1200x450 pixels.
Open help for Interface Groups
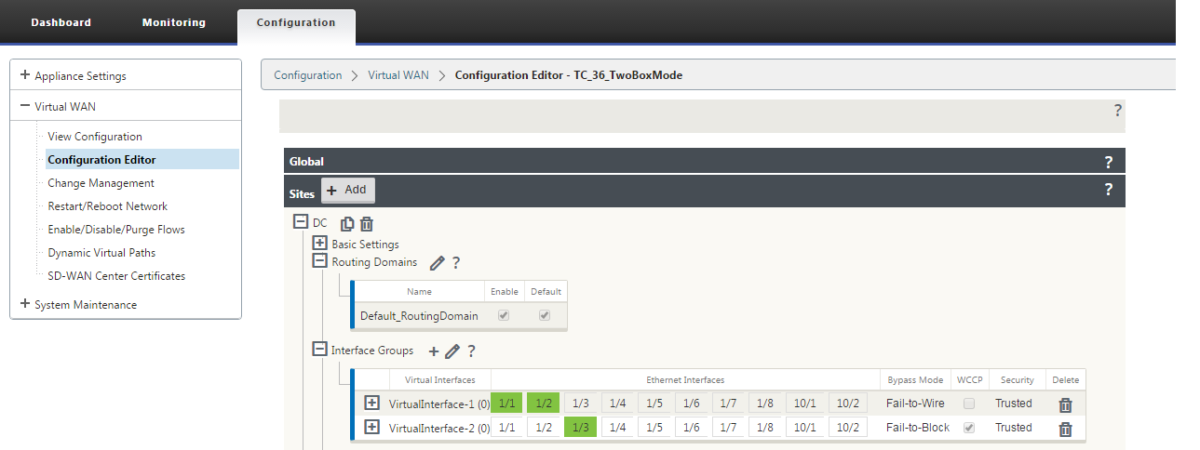472,351
